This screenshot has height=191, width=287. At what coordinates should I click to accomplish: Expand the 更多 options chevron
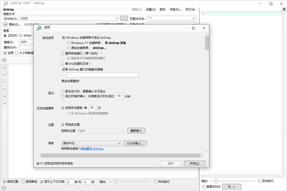click(x=5, y=24)
